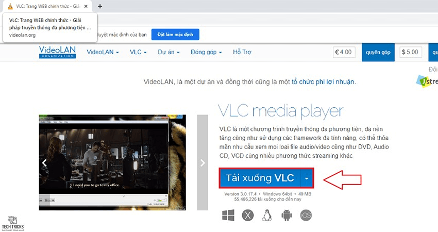This screenshot has width=438, height=232.
Task: Open the VideoLAN dropdown menu
Action: tap(103, 52)
